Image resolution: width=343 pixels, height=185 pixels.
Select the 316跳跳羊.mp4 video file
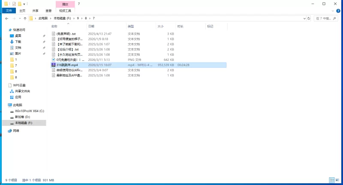[67, 65]
